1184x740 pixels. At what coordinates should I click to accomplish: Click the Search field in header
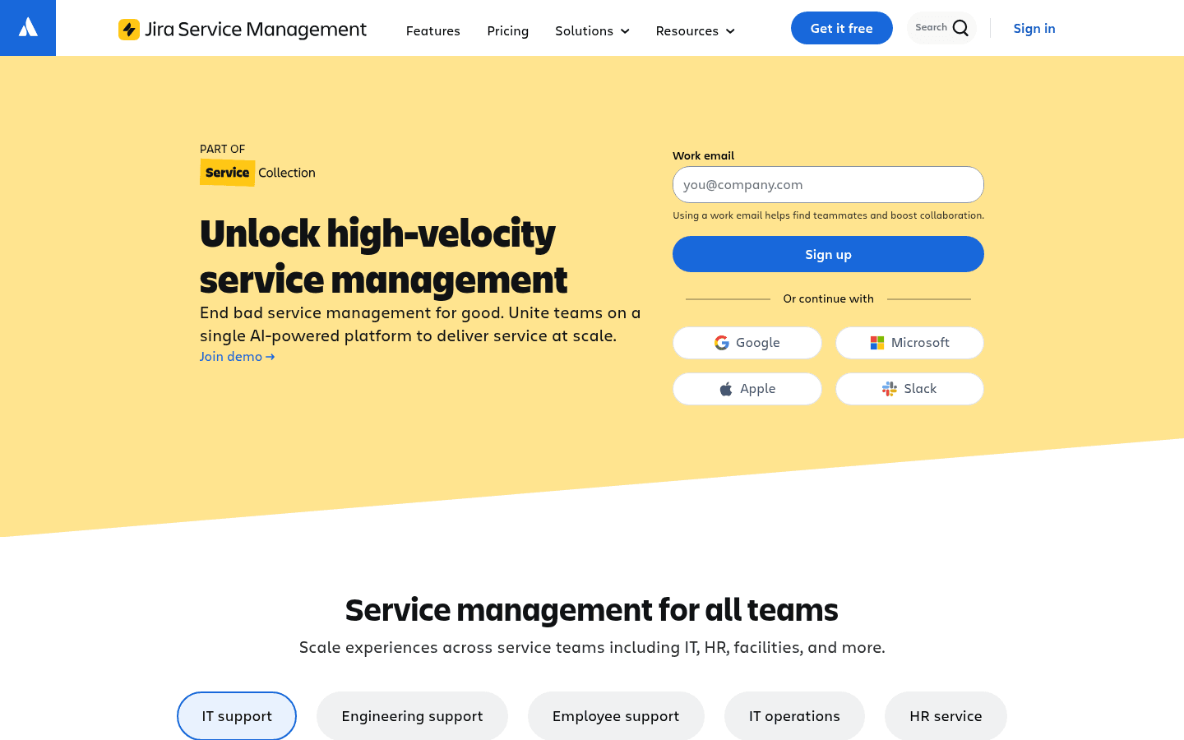(x=941, y=28)
